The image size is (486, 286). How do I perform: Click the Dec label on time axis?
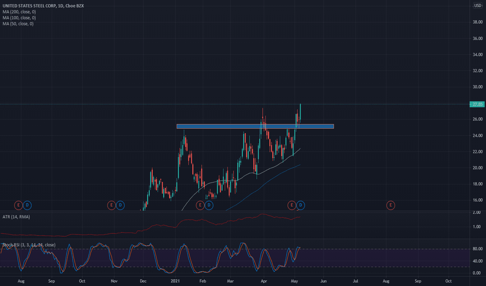(143, 281)
